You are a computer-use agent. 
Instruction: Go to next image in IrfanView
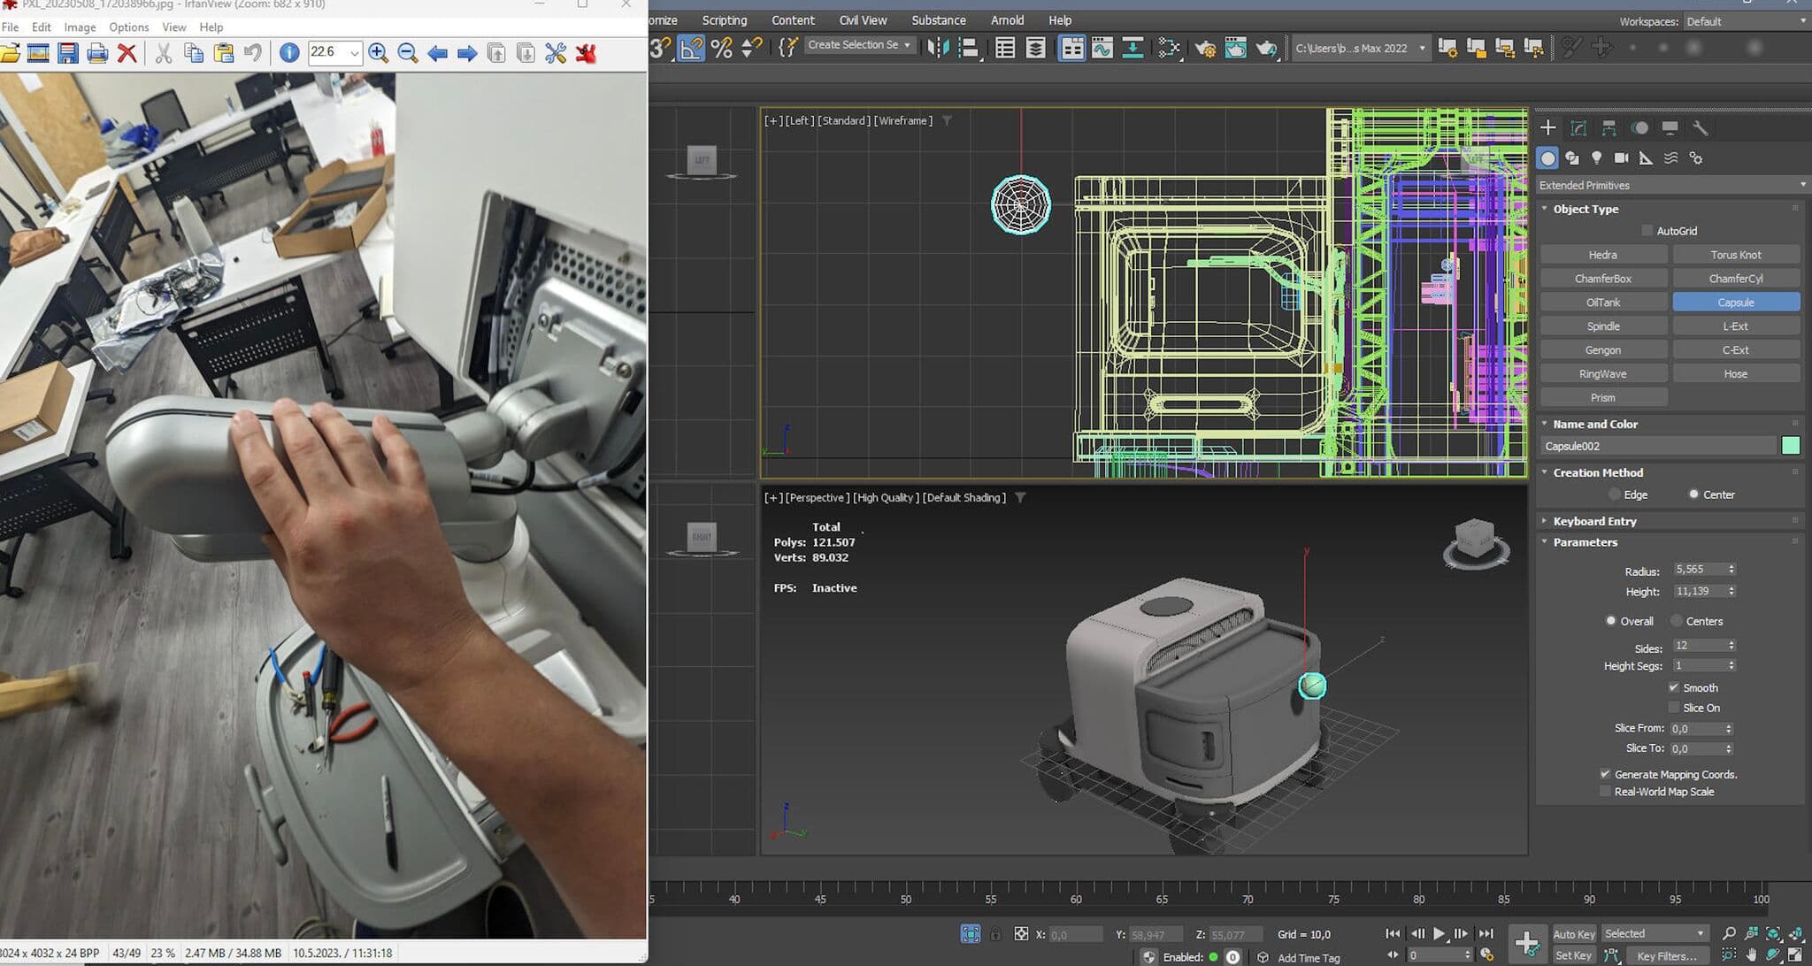[467, 53]
